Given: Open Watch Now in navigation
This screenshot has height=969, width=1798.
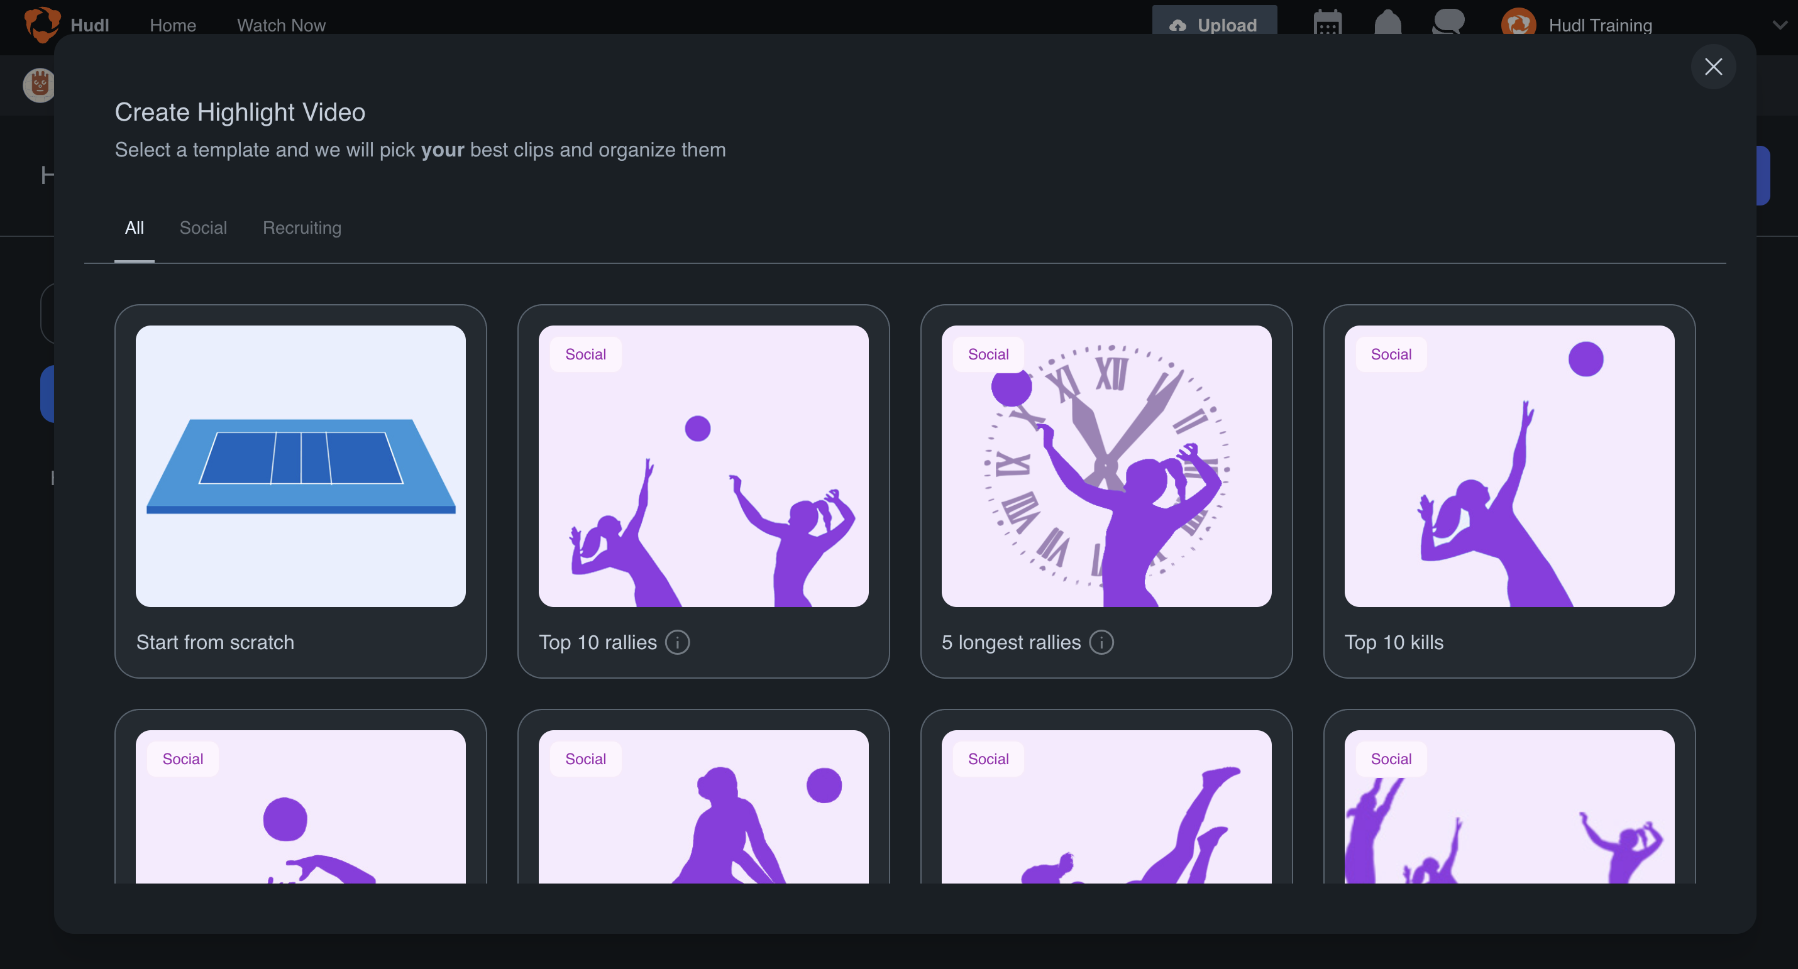Looking at the screenshot, I should tap(280, 25).
